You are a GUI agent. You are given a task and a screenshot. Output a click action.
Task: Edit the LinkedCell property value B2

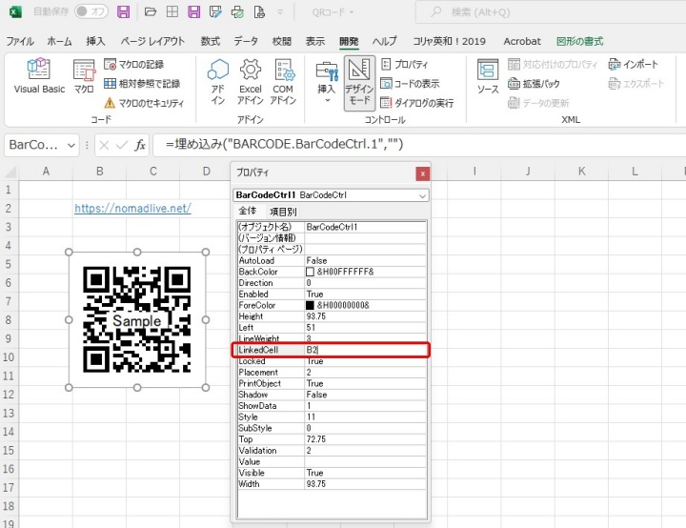365,350
